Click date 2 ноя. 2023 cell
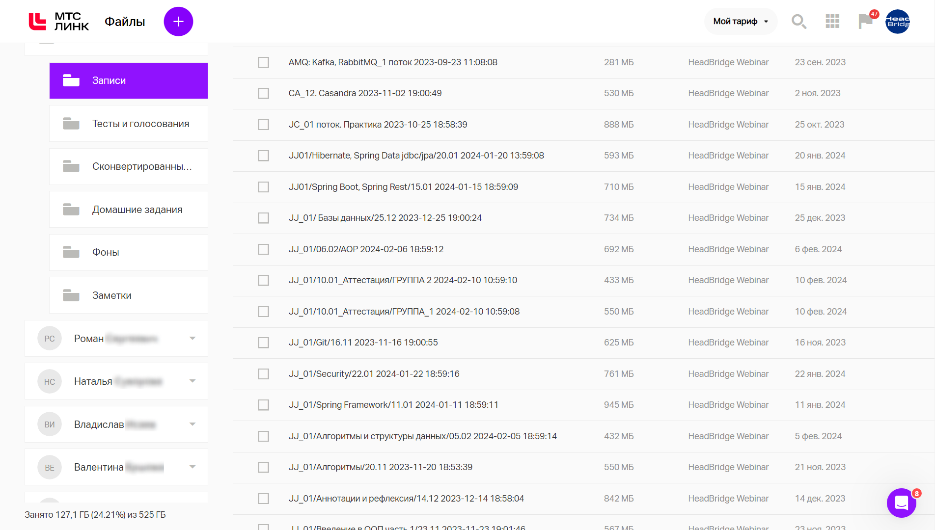935x530 pixels. 818,93
